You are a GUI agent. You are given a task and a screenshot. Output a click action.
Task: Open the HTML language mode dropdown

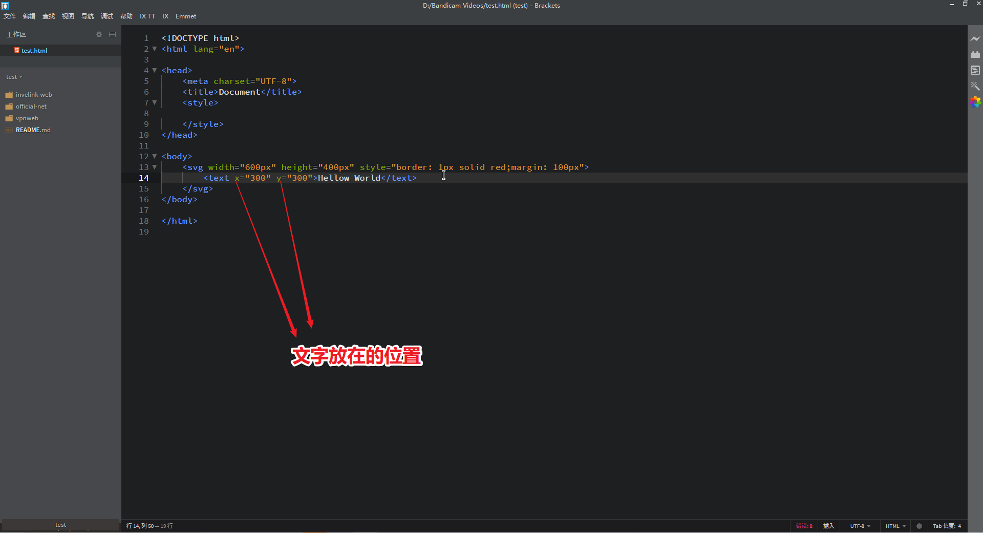[894, 526]
